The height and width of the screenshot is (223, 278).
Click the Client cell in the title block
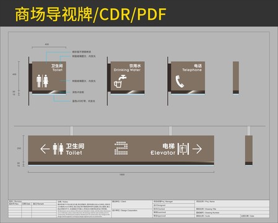click(x=132, y=204)
